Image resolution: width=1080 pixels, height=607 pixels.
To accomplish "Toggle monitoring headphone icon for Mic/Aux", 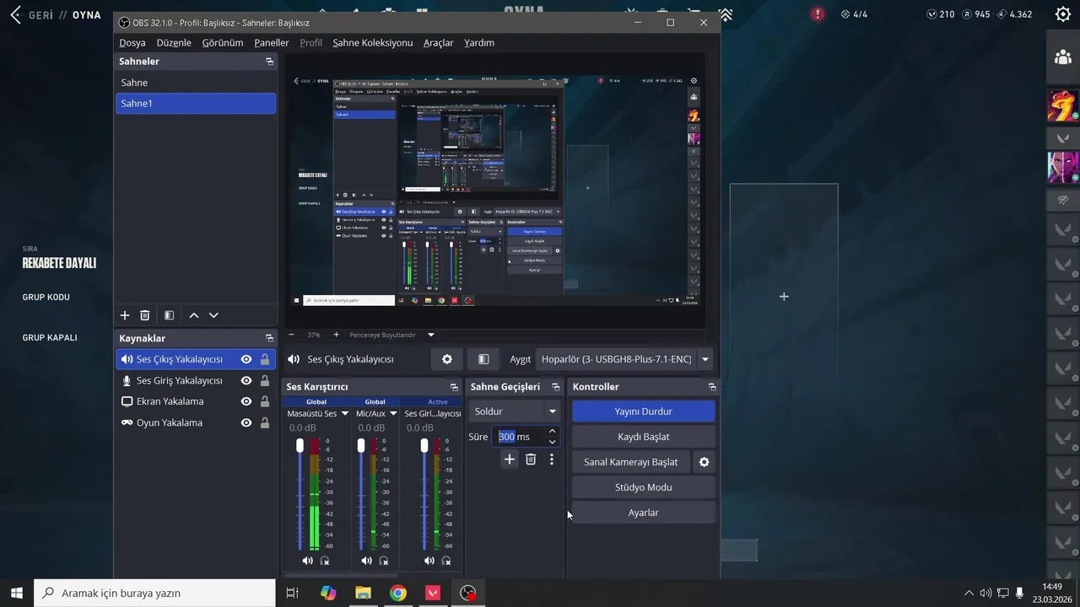I will 384,561.
